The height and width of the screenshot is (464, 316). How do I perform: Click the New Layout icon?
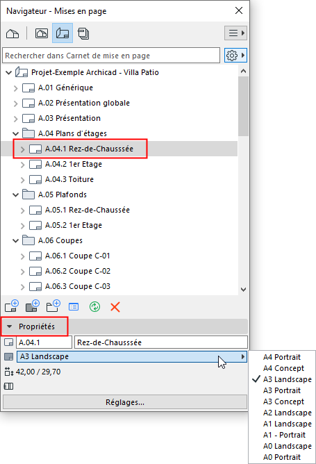[x=12, y=306]
